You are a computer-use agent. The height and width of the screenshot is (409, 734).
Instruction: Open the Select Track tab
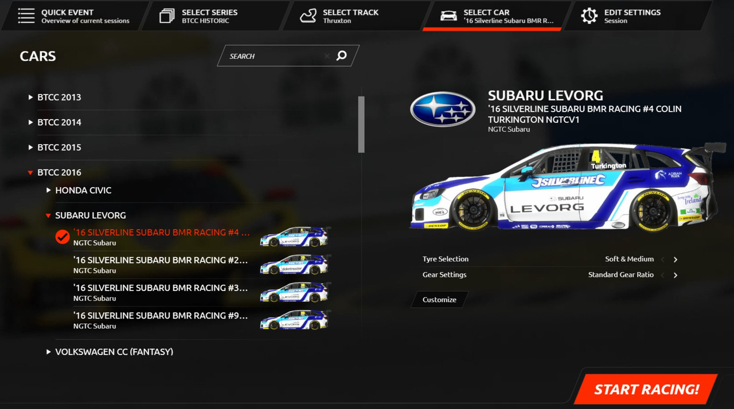point(356,16)
